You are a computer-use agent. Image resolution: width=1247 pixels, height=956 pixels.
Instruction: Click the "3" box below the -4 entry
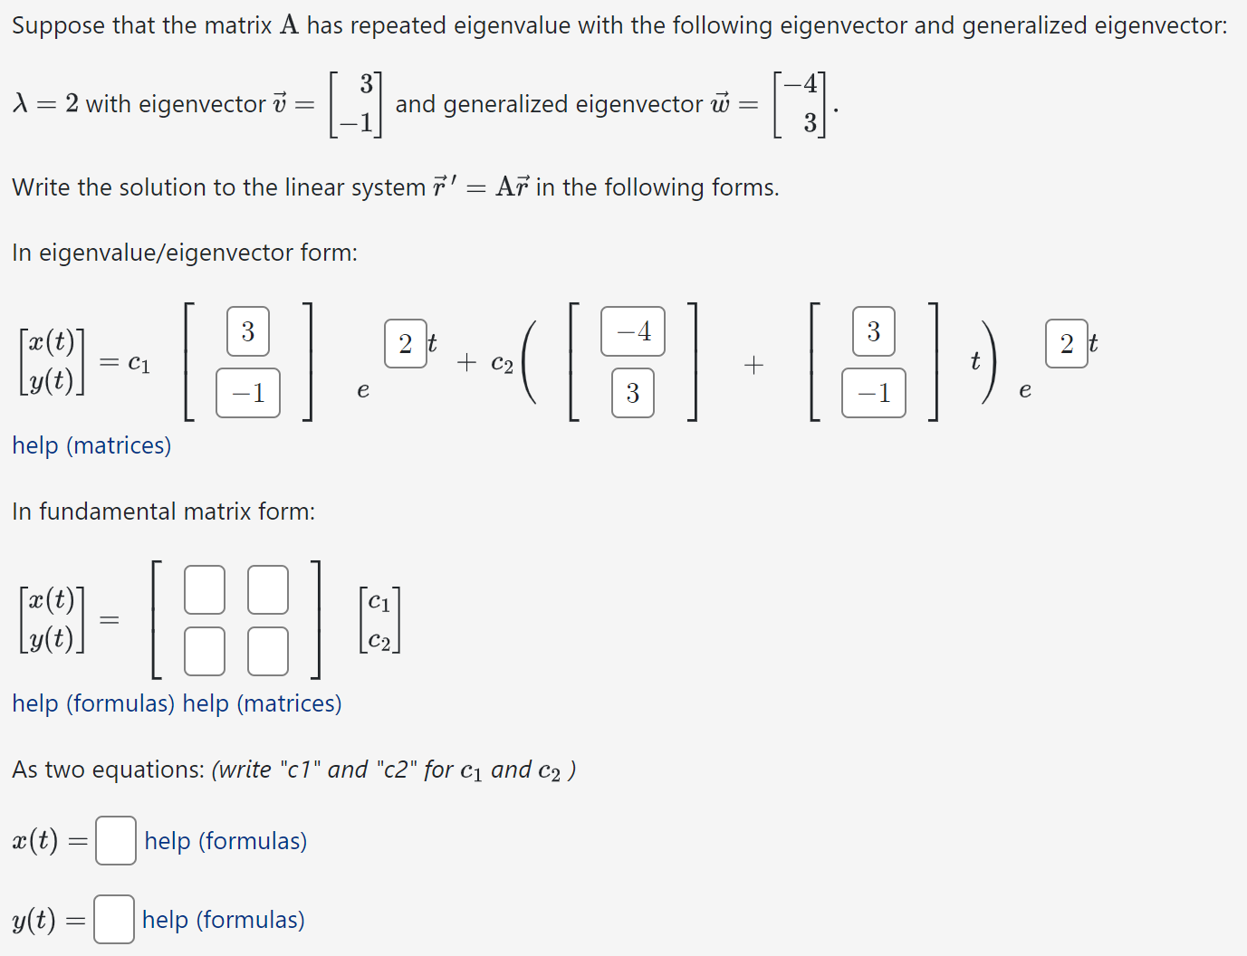click(x=631, y=393)
